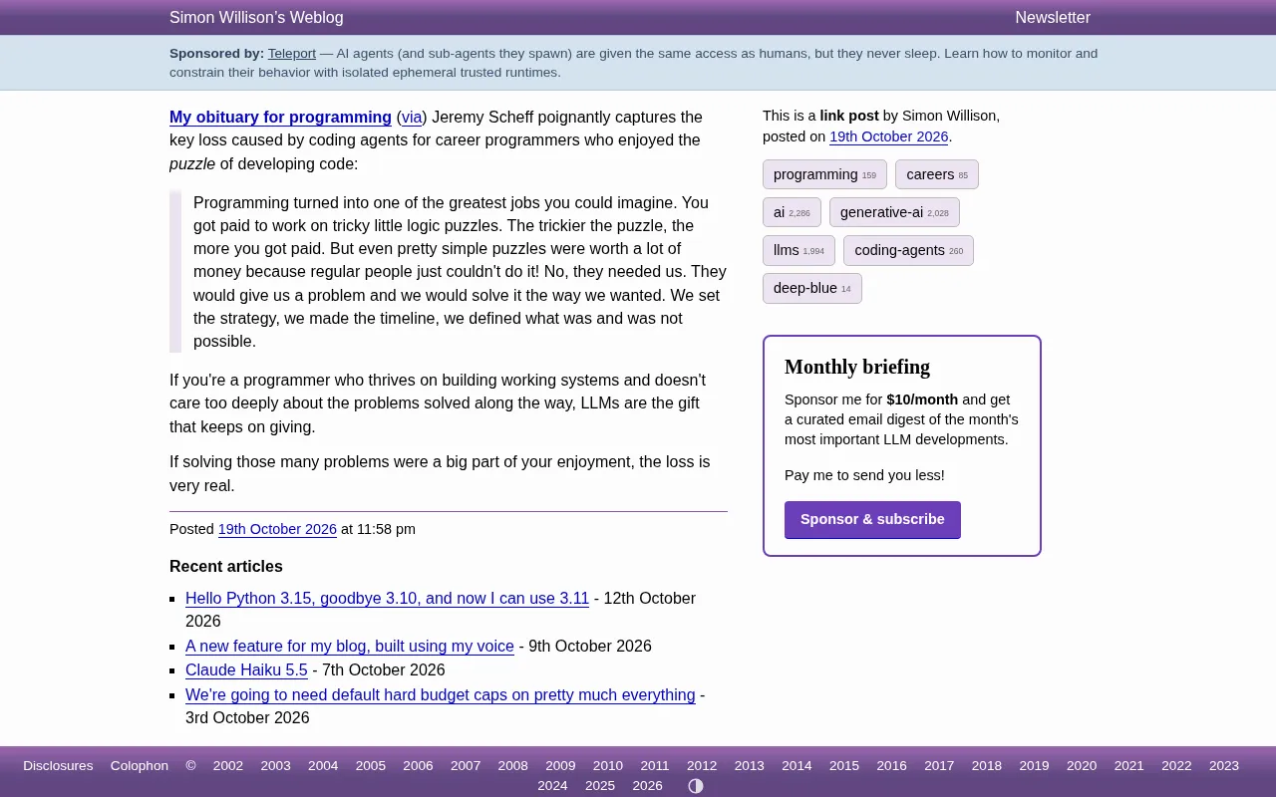
Task: Browse the 2015 archive year
Action: click(844, 765)
